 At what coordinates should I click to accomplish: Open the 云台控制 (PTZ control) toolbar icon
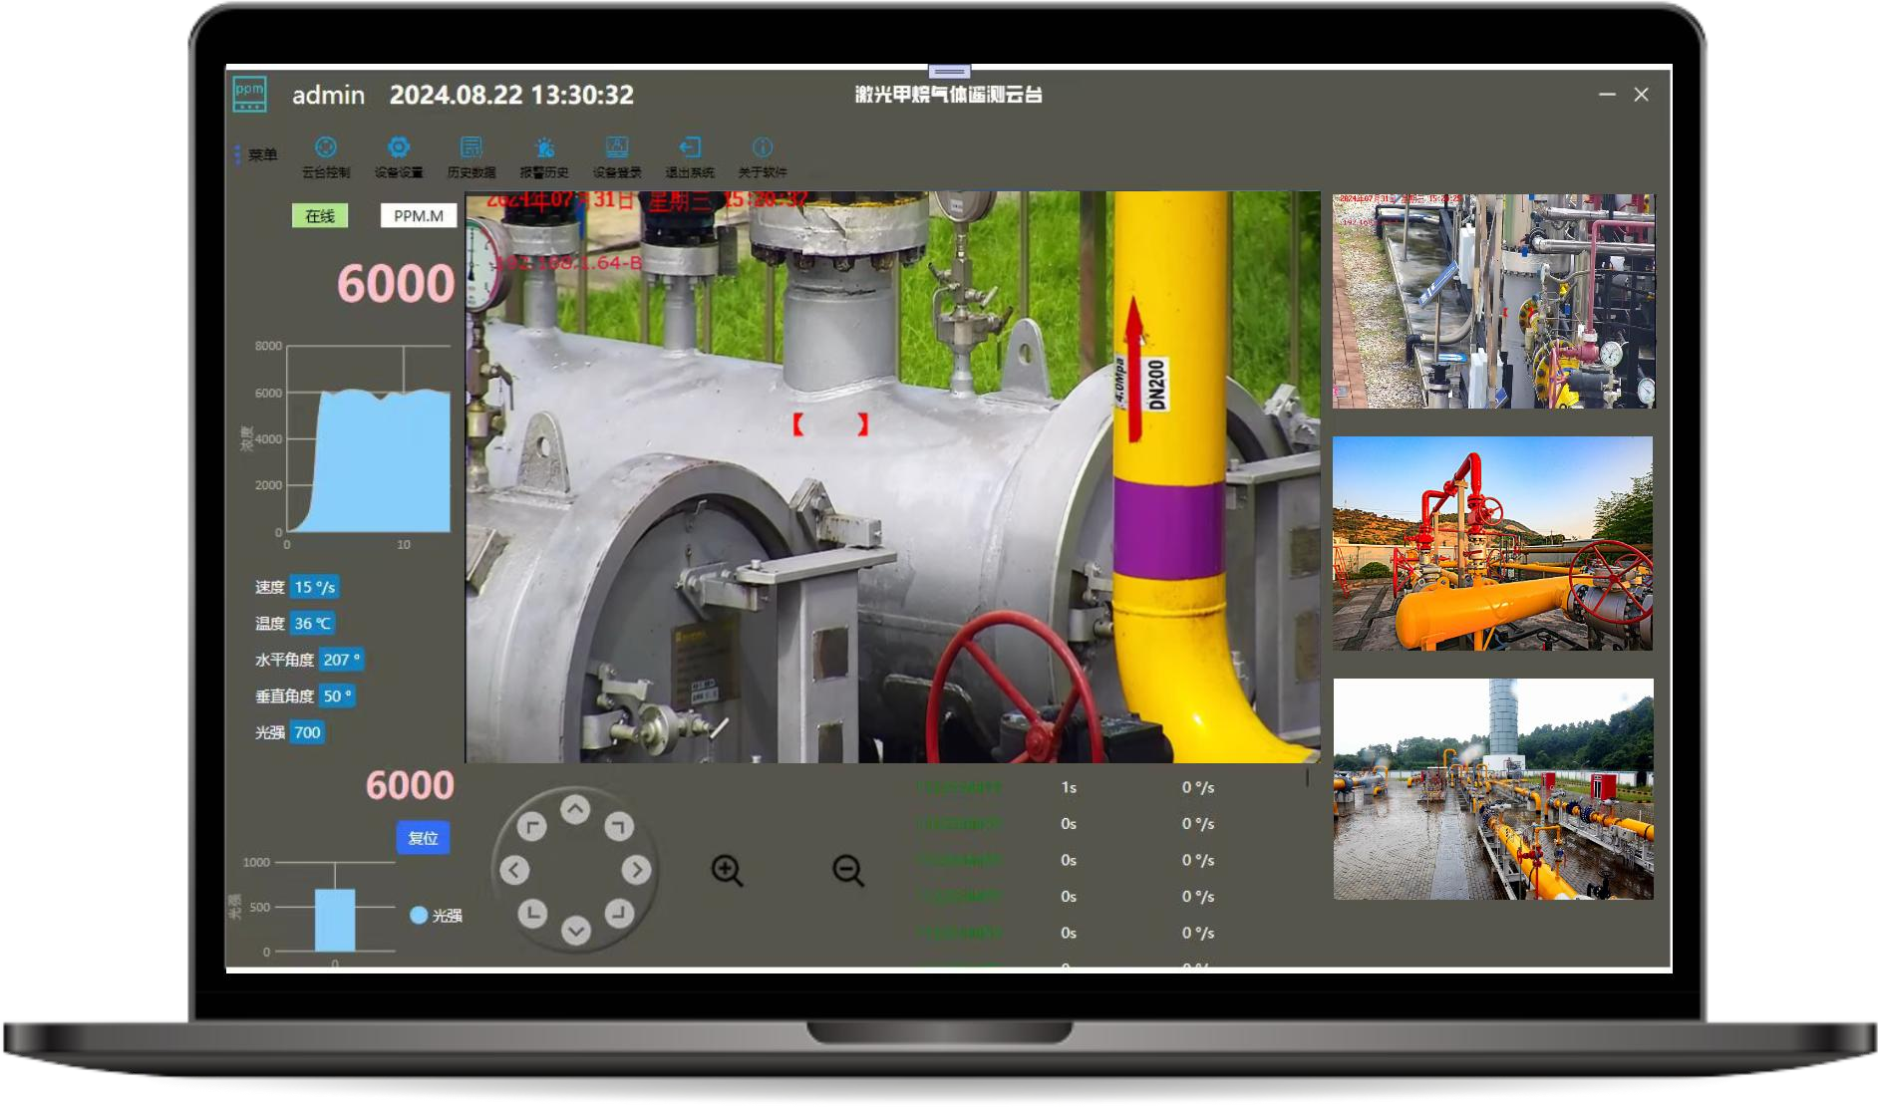326,148
